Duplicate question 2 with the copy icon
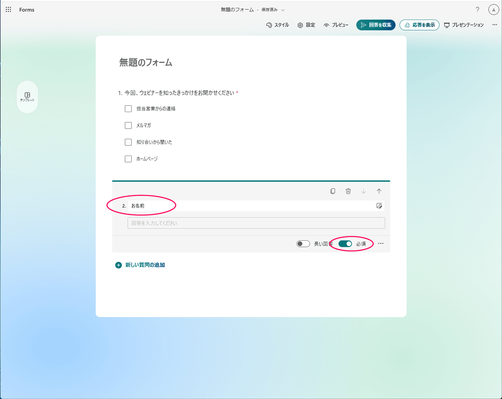This screenshot has height=399, width=502. tap(333, 191)
